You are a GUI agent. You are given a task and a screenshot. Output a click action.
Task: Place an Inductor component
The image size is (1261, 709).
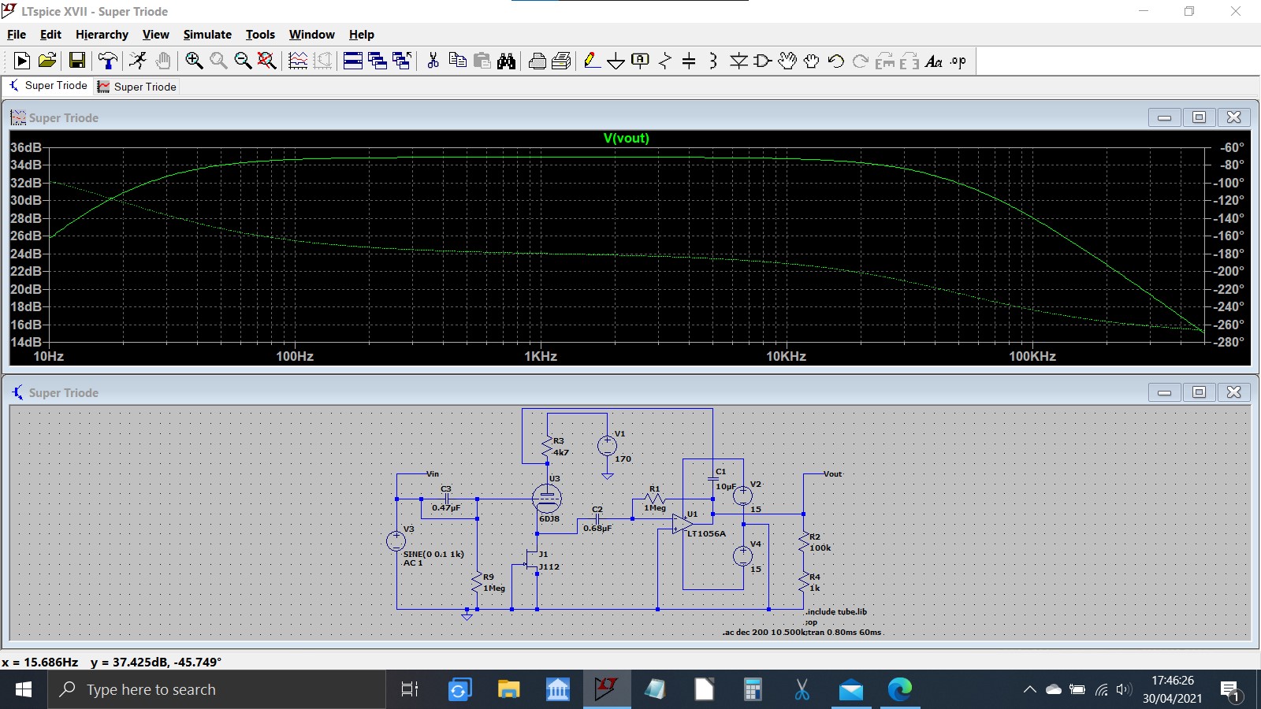click(713, 61)
